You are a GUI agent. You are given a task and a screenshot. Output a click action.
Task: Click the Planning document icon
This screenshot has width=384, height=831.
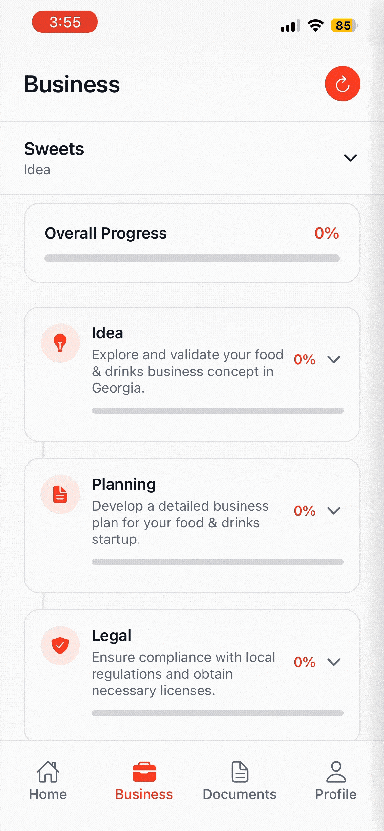click(x=60, y=494)
